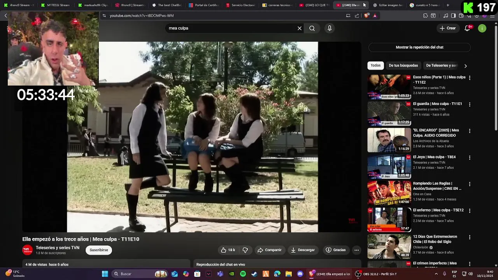The width and height of the screenshot is (498, 280).
Task: Open options for 'Esos niños (Parte 1)'
Action: pos(470,78)
